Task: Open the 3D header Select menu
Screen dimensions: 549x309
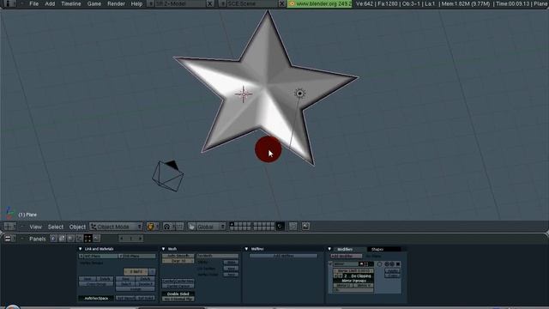Action: (55, 227)
